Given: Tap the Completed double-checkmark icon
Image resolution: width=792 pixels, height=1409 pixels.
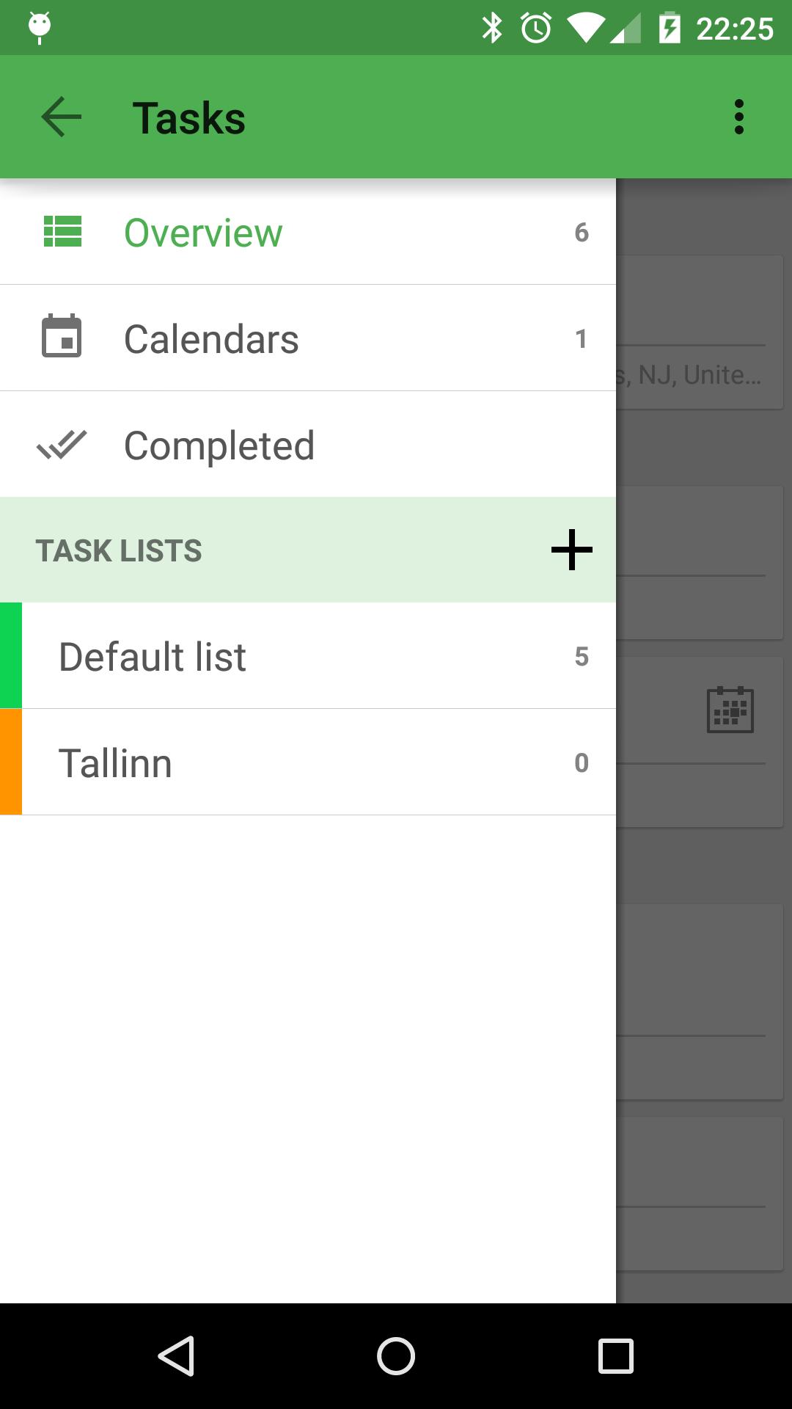Looking at the screenshot, I should 62,444.
